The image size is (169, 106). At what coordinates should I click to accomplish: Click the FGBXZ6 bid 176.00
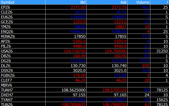[x=79, y=75]
